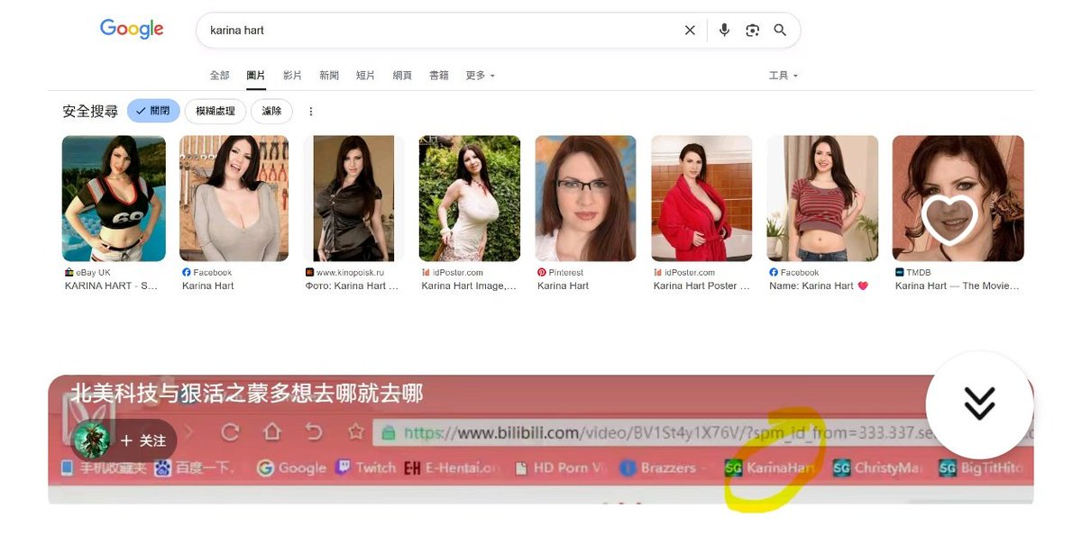Click the Google logo
This screenshot has width=1082, height=544.
click(132, 29)
